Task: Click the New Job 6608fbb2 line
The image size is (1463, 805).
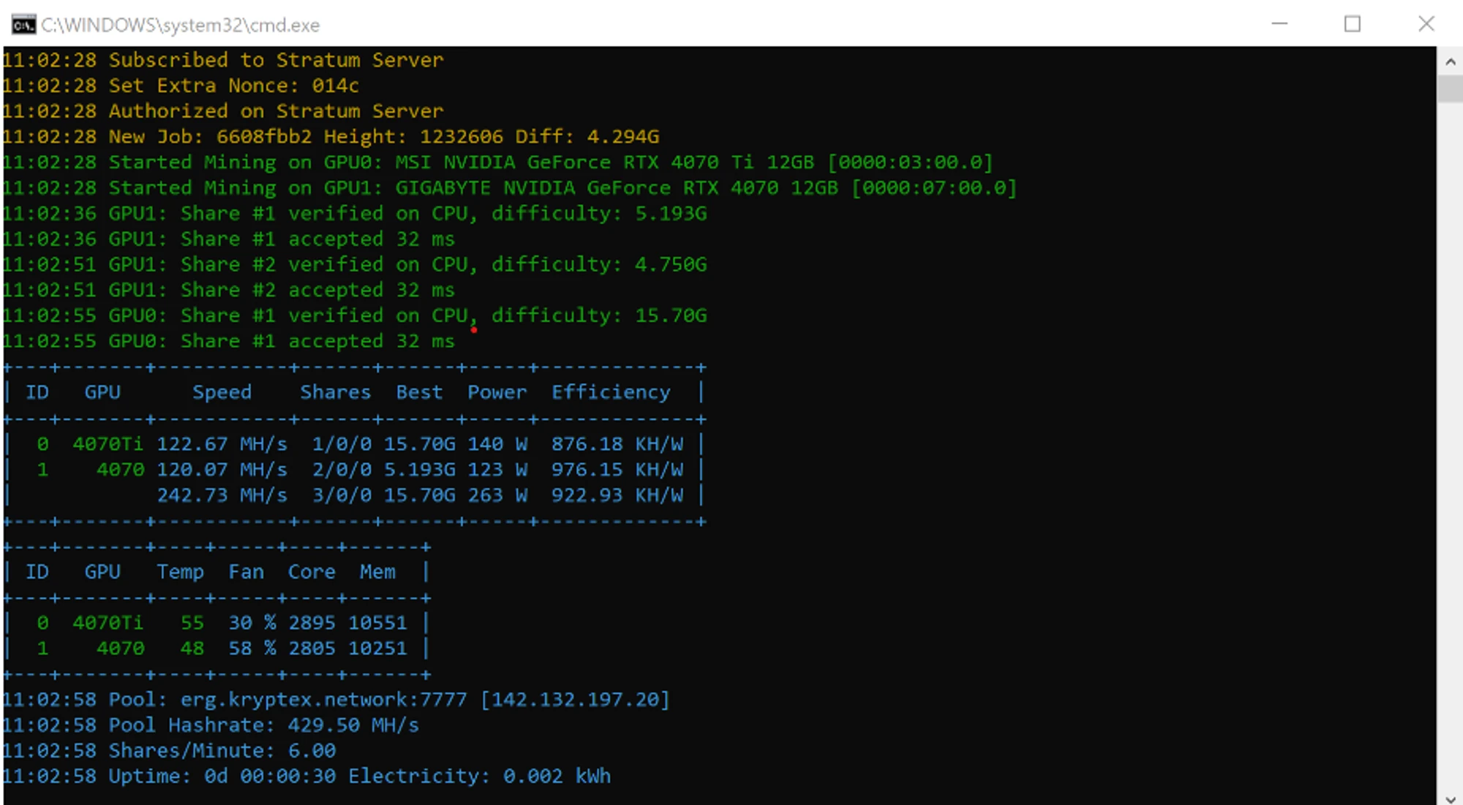Action: tap(331, 137)
